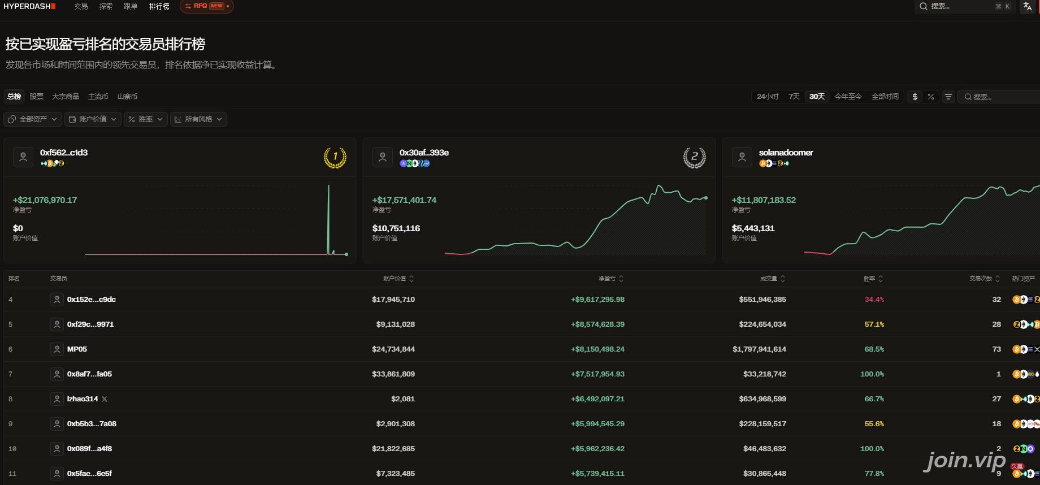1040x485 pixels.
Task: Select the 7天 time range
Action: coord(794,97)
